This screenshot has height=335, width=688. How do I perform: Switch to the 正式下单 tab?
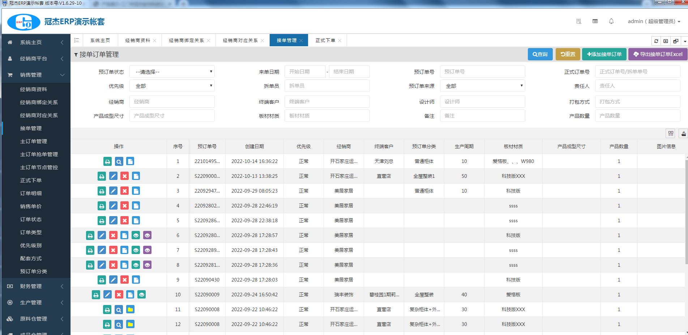click(325, 40)
